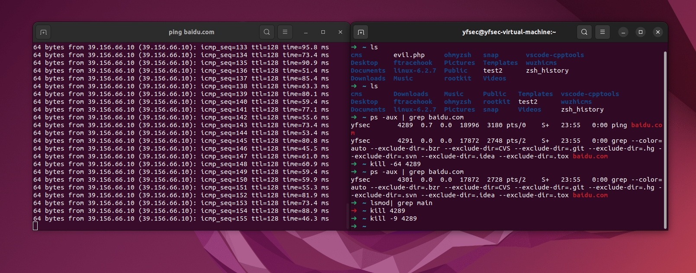Click the ping line with icmp_seq=150
Image resolution: width=696 pixels, height=273 pixels.
coord(181,180)
